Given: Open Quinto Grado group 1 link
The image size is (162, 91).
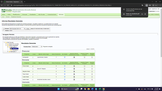Looking at the screenshot, I should tap(33, 80).
